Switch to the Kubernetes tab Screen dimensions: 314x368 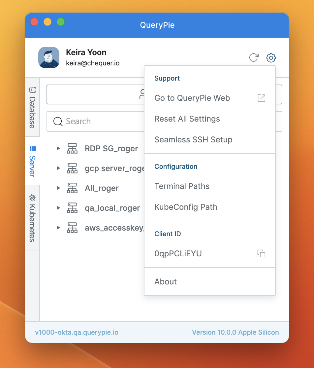tap(32, 218)
